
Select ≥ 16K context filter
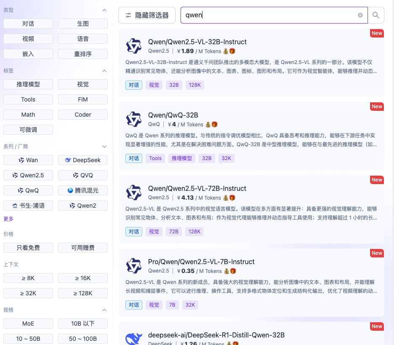point(83,278)
